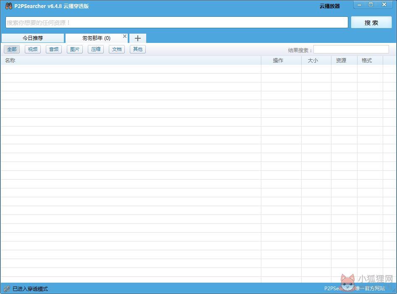
Task: Add a new search tab with plus button
Action: coord(138,38)
